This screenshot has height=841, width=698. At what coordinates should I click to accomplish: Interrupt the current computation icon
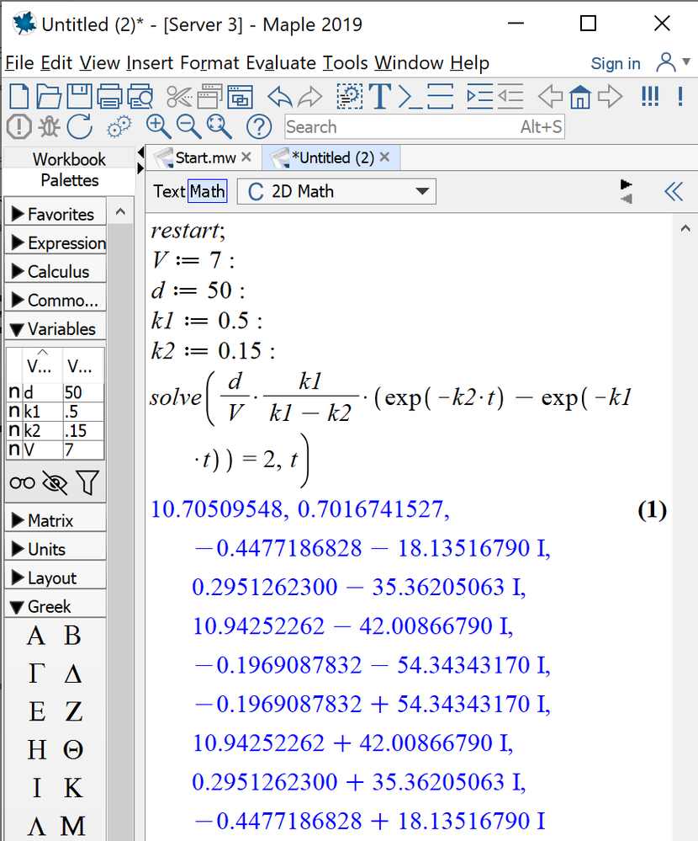pos(19,127)
